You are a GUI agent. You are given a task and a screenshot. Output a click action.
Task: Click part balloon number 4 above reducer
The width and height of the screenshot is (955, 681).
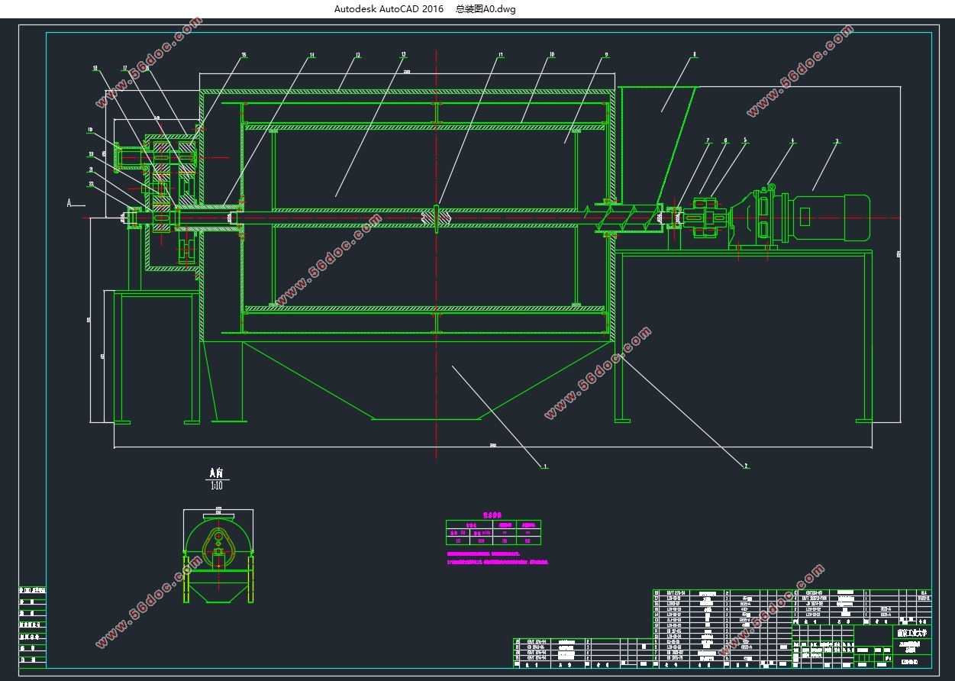pyautogui.click(x=792, y=140)
